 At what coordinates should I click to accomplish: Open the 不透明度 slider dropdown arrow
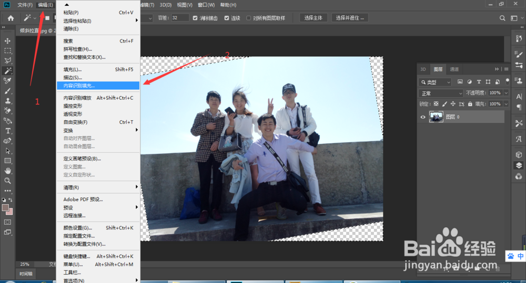506,93
